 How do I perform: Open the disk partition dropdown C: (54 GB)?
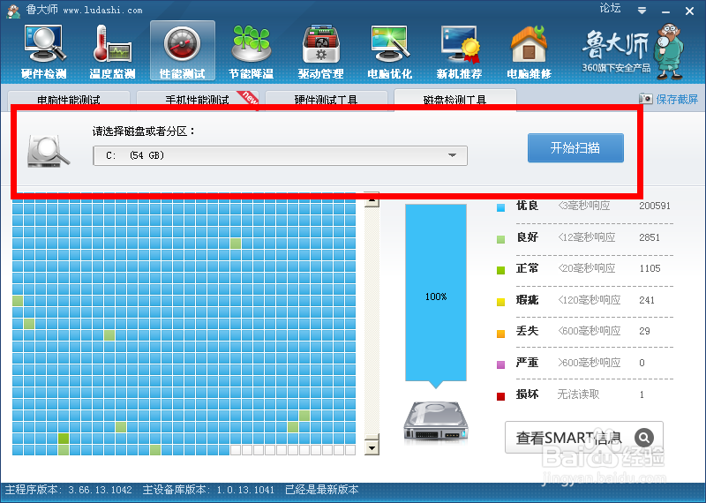(x=280, y=156)
